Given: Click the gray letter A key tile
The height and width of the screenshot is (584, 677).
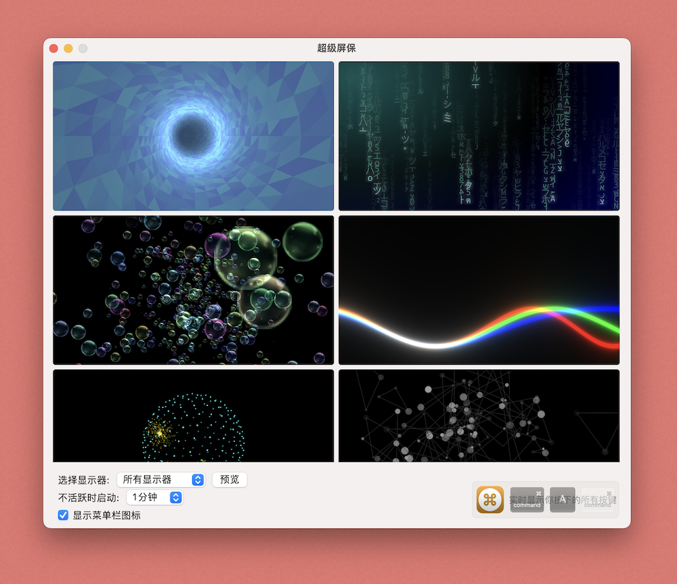Looking at the screenshot, I should pyautogui.click(x=562, y=500).
